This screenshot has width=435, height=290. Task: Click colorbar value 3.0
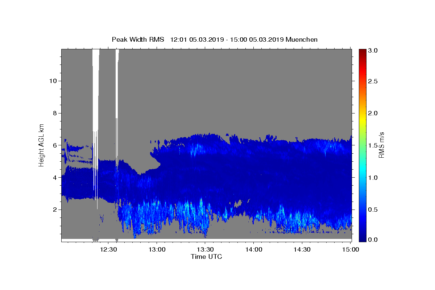coord(373,50)
